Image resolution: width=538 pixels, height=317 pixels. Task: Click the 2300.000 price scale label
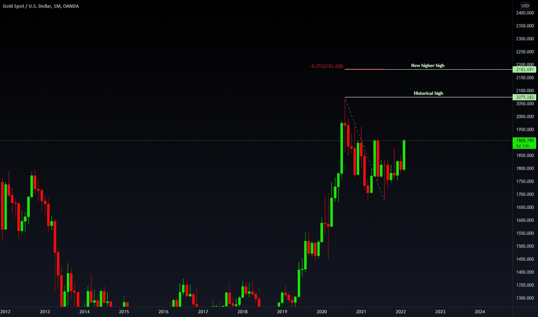click(525, 39)
